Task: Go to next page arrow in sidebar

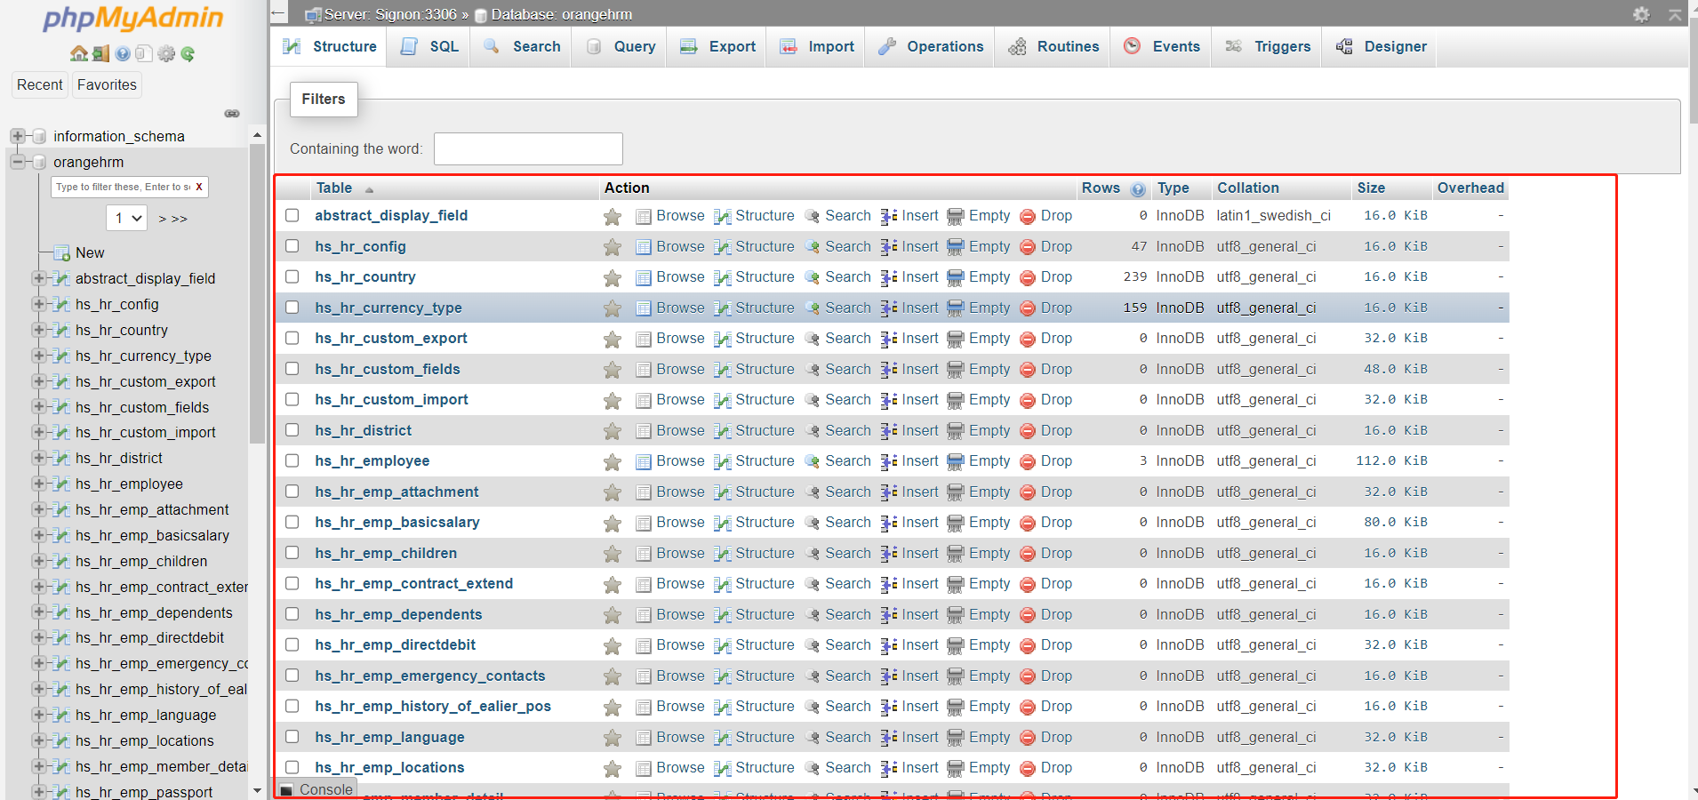Action: (x=163, y=219)
